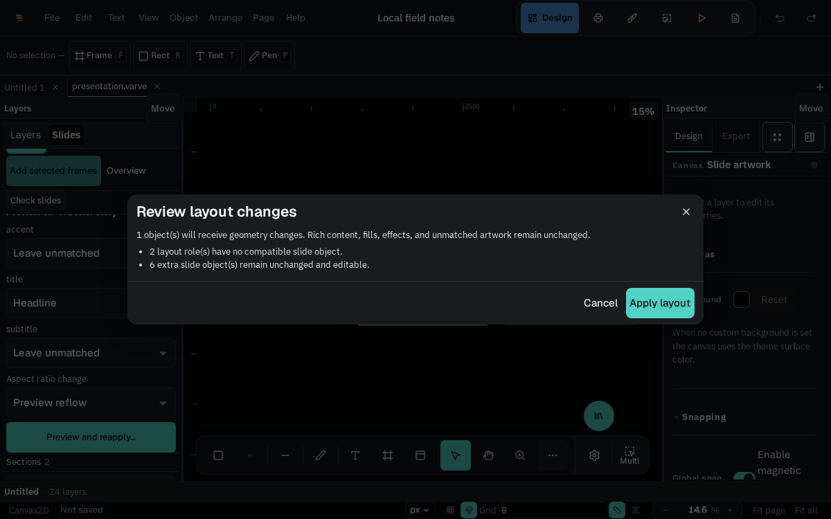Select the Frame tool in top toolbar

(x=100, y=56)
